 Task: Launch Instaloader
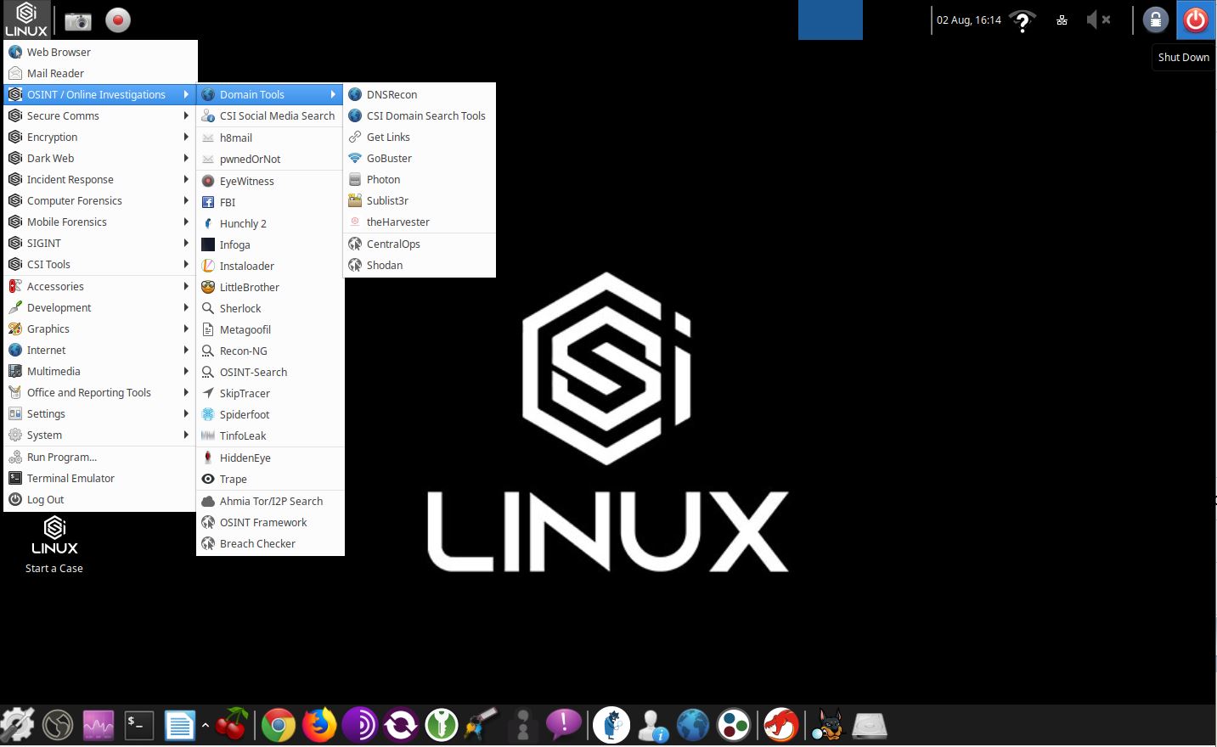click(270, 266)
